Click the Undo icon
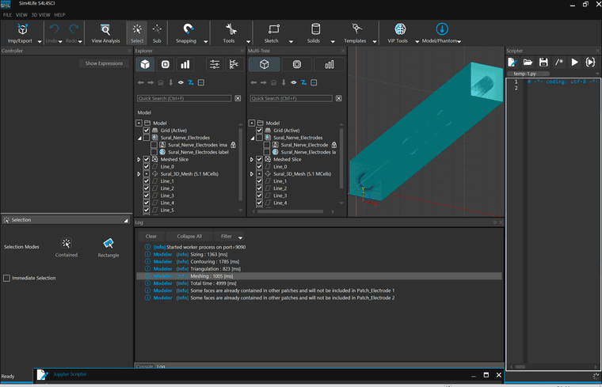Image resolution: width=602 pixels, height=387 pixels. 54,29
